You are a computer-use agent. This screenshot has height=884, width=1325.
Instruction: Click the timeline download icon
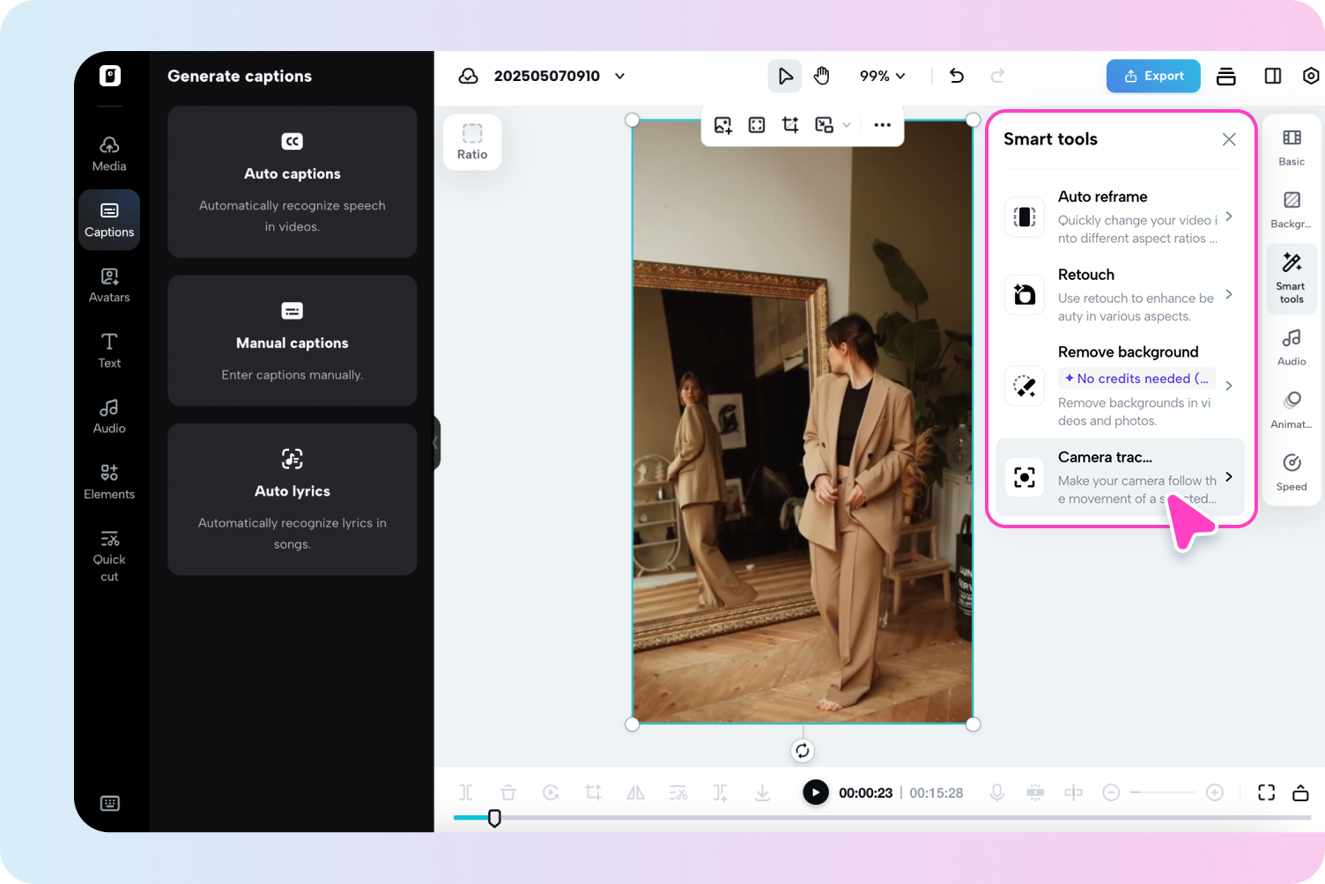coord(762,792)
